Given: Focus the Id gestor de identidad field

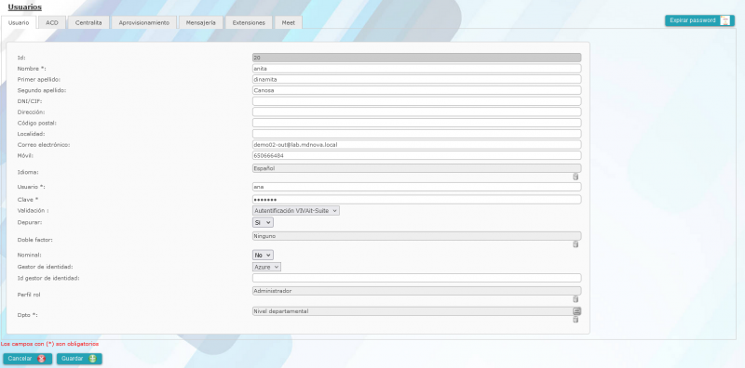Looking at the screenshot, I should (416, 278).
